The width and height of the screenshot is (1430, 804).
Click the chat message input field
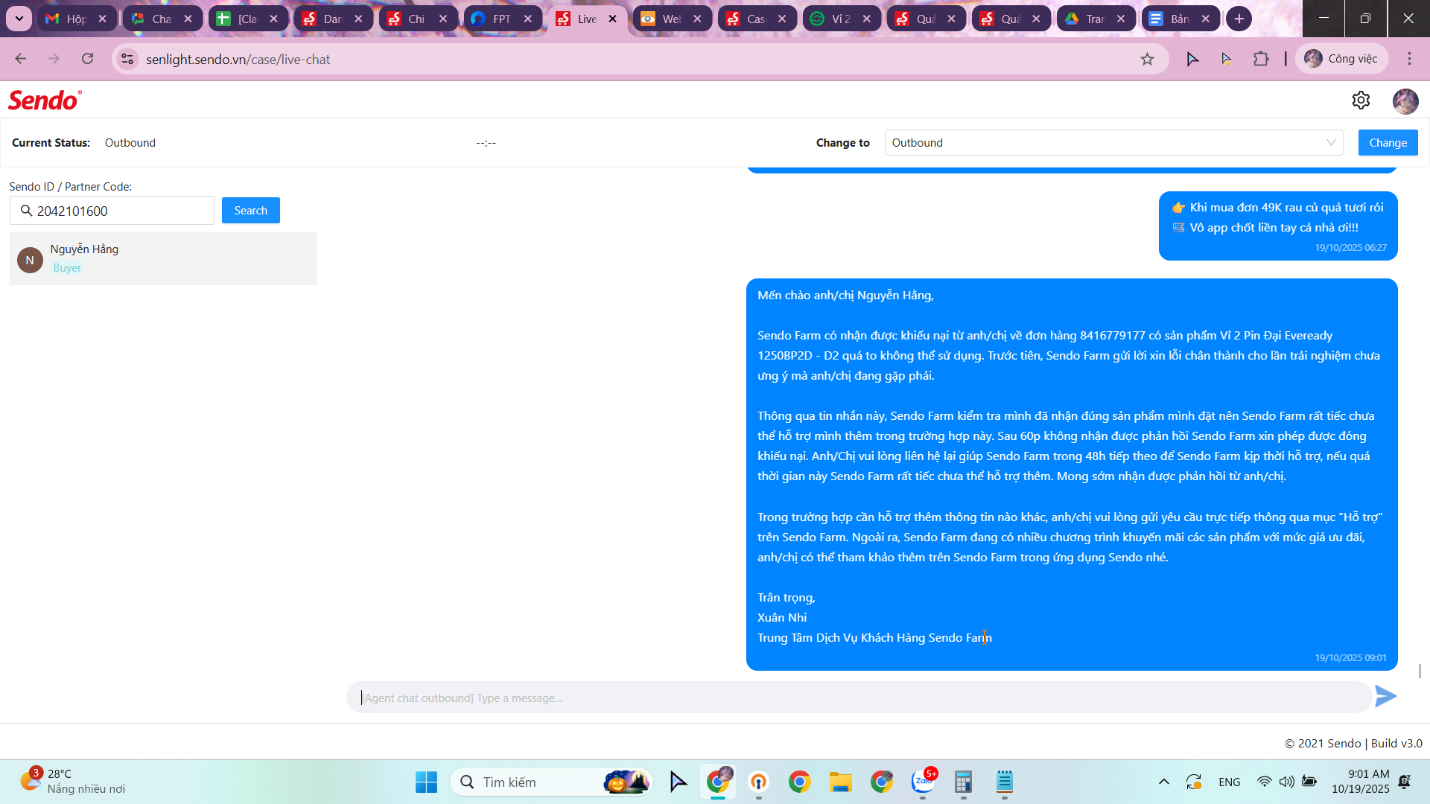[x=857, y=698]
